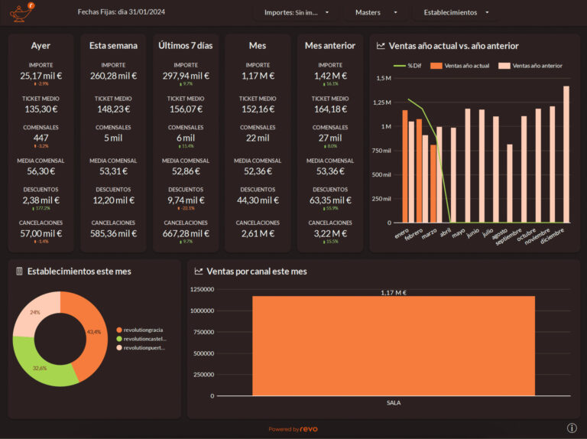Open the info icon at bottom right
587x439 pixels.
pyautogui.click(x=572, y=428)
